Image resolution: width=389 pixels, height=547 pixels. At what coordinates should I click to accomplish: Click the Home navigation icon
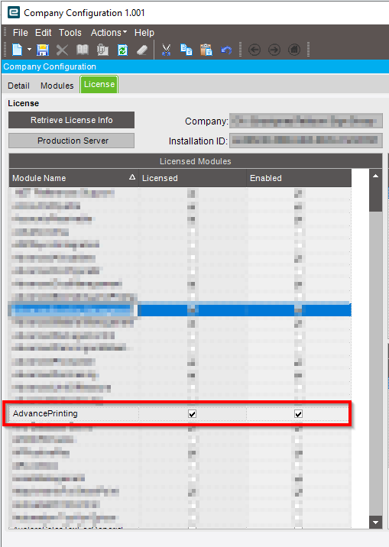[294, 50]
